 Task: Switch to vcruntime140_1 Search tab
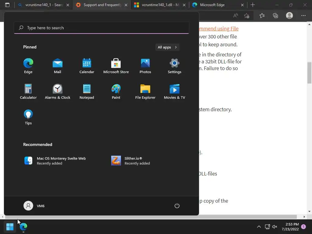pyautogui.click(x=44, y=5)
